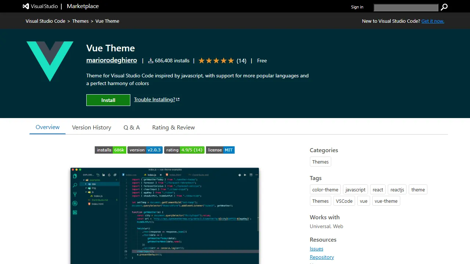This screenshot has width=470, height=264.
Task: Click inside the Marketplace search input field
Action: click(x=406, y=7)
